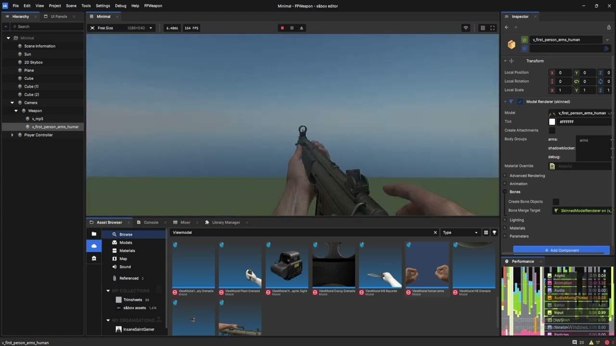Viewport: 616px width, 346px height.
Task: Select ViewModel M9 Bayonet thumbnail
Action: point(380,269)
